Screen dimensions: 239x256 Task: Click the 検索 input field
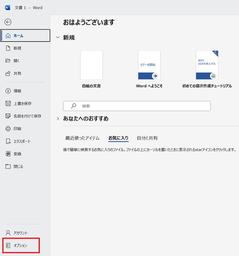point(137,106)
